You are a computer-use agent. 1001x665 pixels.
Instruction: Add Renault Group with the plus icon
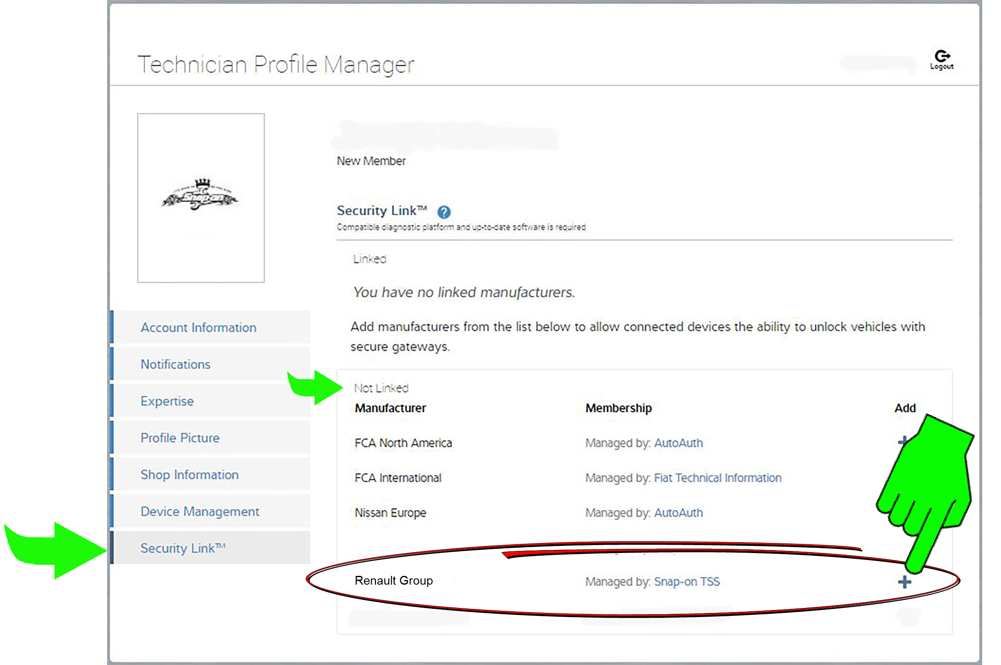(904, 582)
